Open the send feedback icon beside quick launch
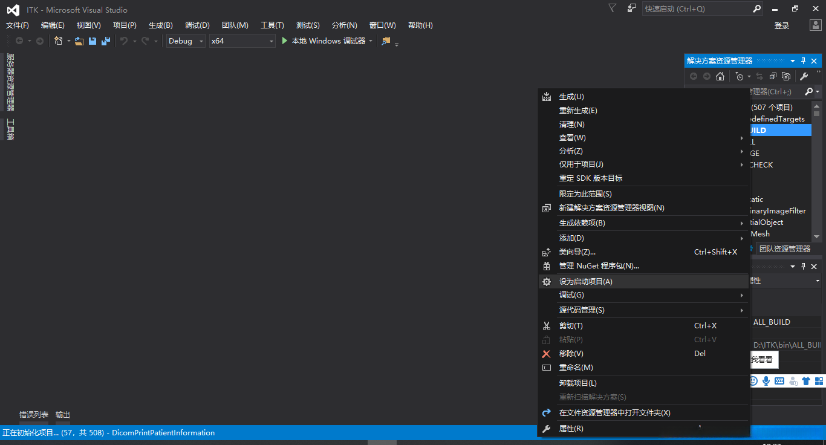This screenshot has height=445, width=826. 632,8
